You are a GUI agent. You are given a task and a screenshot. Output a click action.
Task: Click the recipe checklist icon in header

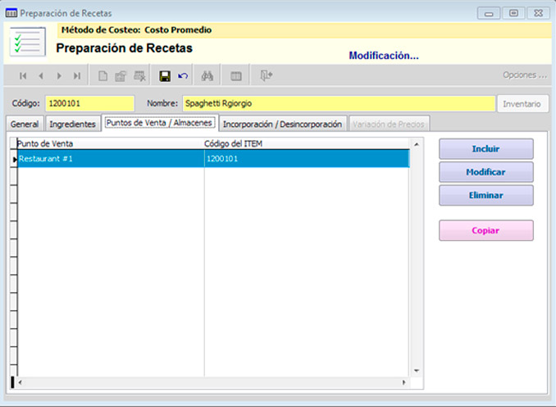(27, 41)
